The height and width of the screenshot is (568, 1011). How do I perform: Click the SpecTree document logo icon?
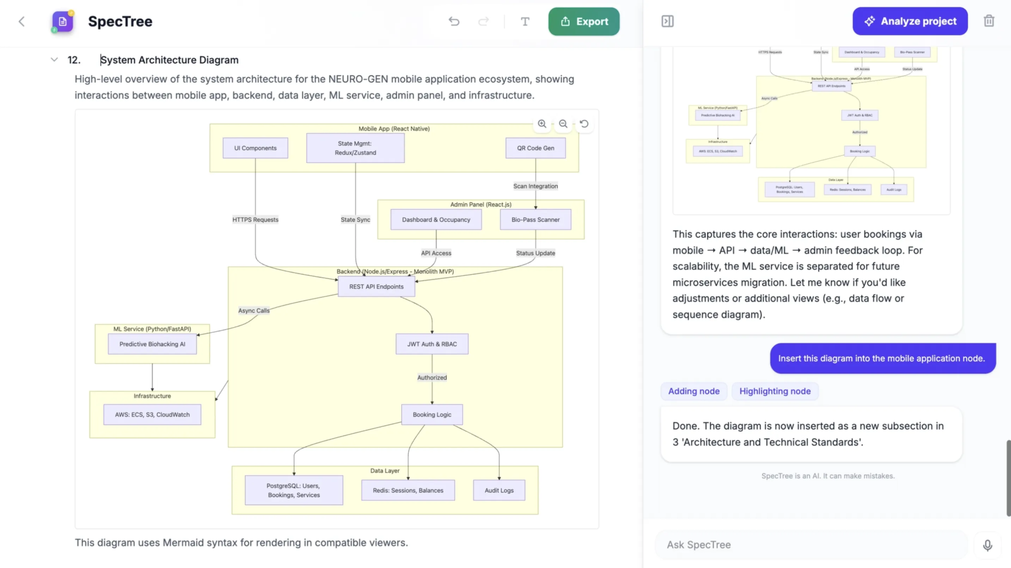[x=62, y=21]
